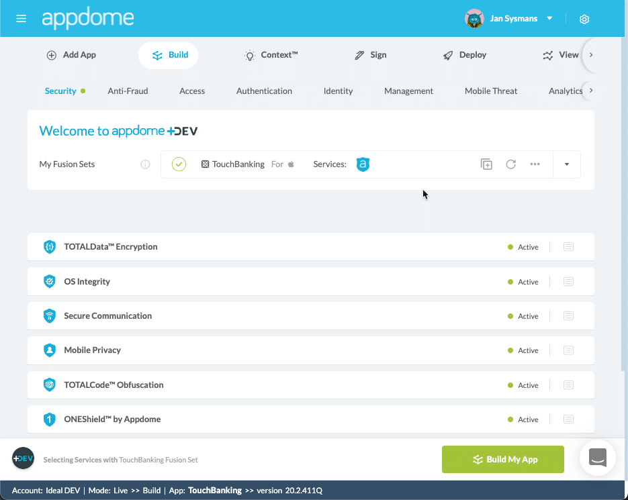Expand the Mobile Privacy section
Image resolution: width=628 pixels, height=500 pixels.
pyautogui.click(x=311, y=350)
